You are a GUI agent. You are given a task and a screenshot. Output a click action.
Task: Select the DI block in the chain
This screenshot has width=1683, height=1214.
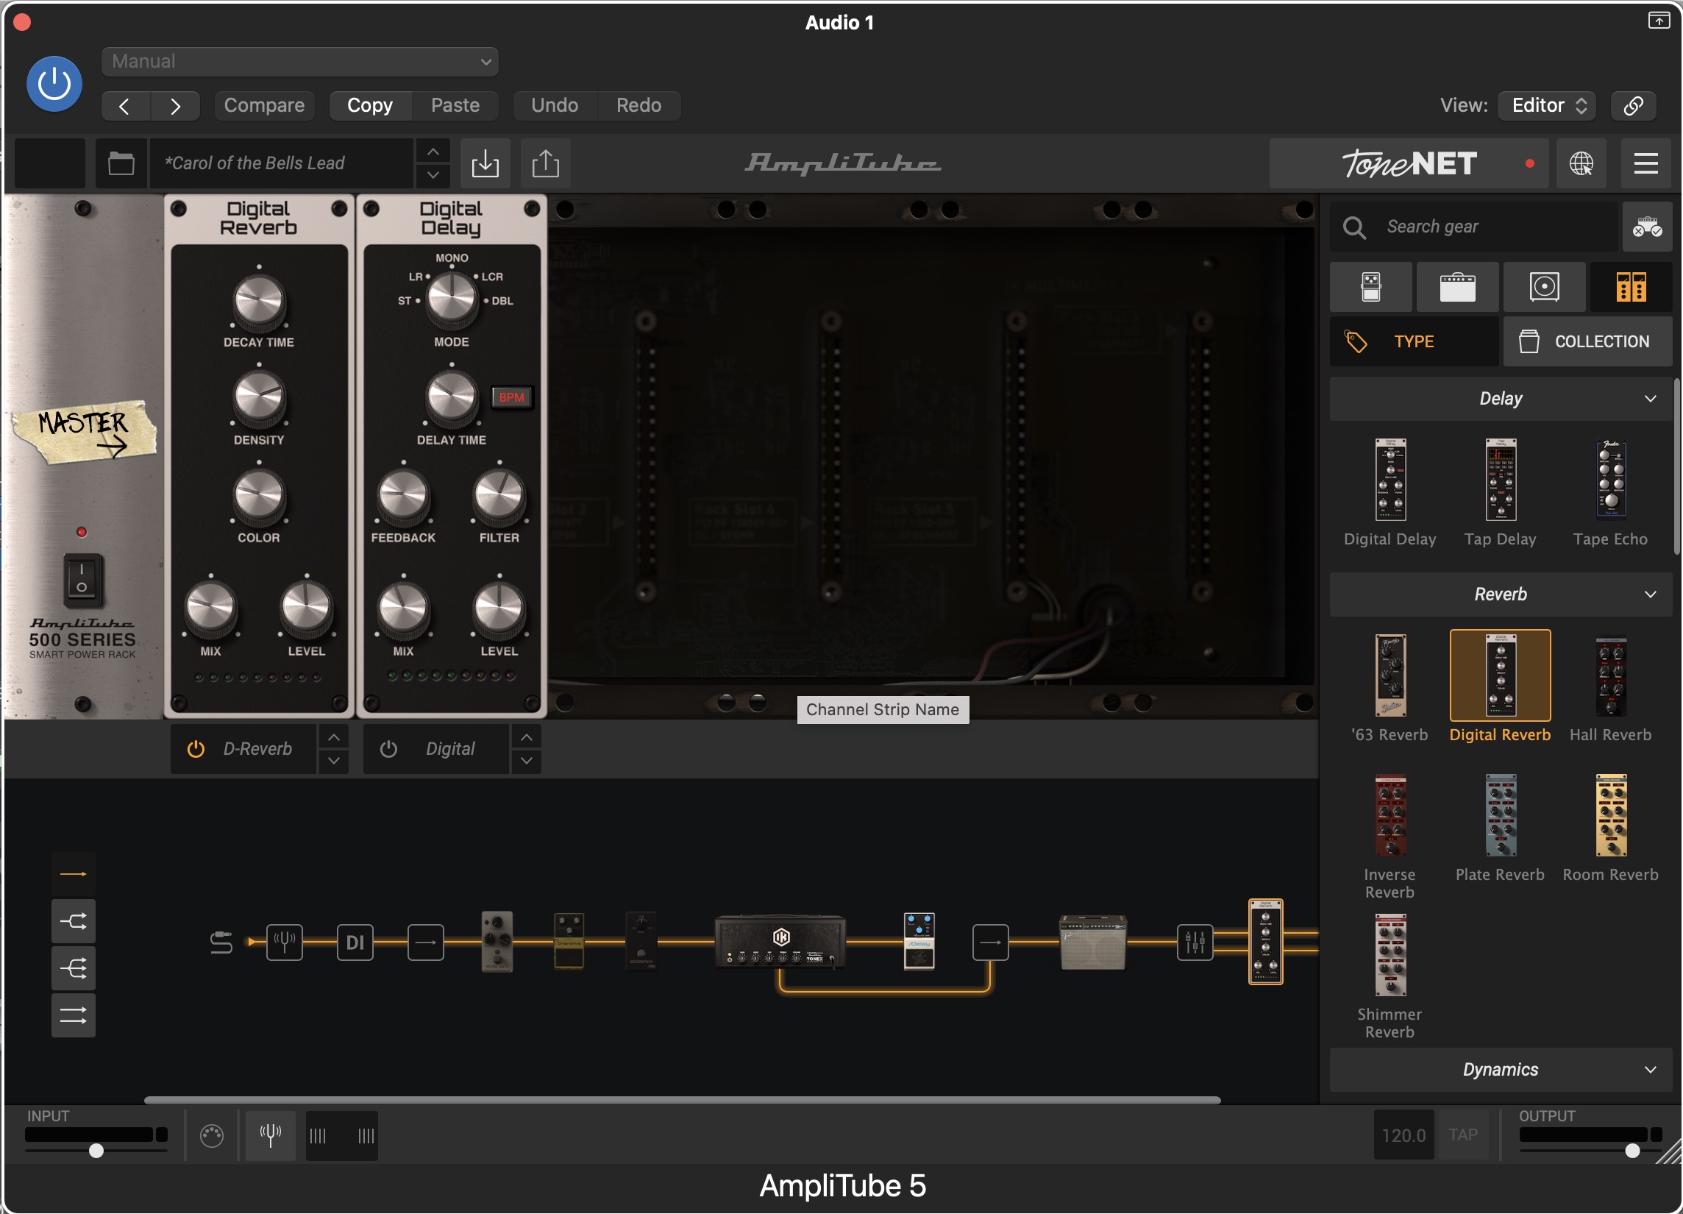355,943
